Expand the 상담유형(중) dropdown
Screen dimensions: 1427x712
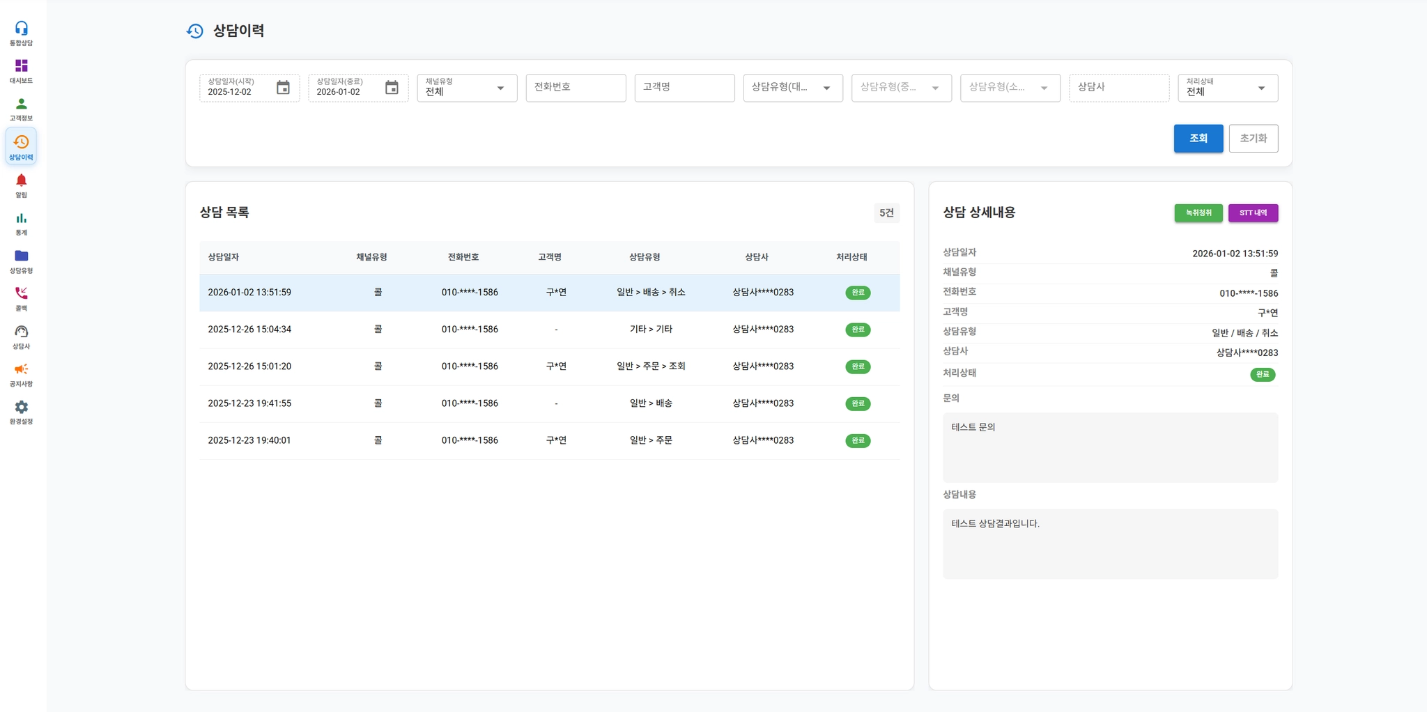(x=902, y=88)
